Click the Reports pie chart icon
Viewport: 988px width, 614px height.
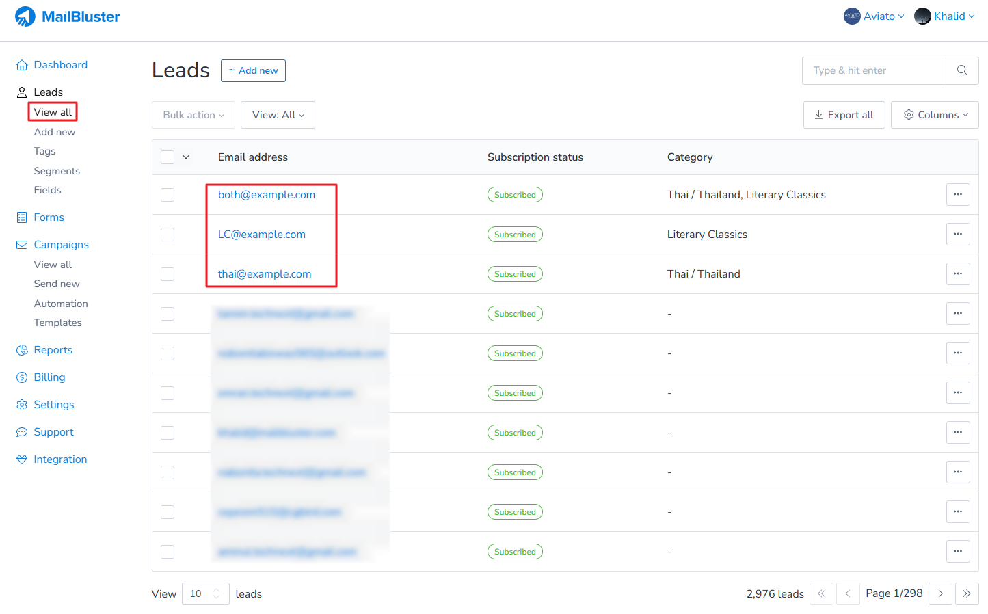22,350
